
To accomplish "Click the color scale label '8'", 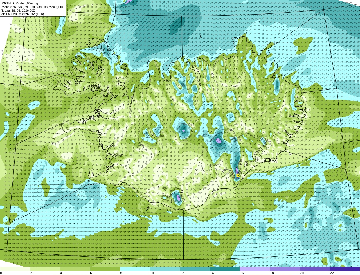I will click(121, 273).
